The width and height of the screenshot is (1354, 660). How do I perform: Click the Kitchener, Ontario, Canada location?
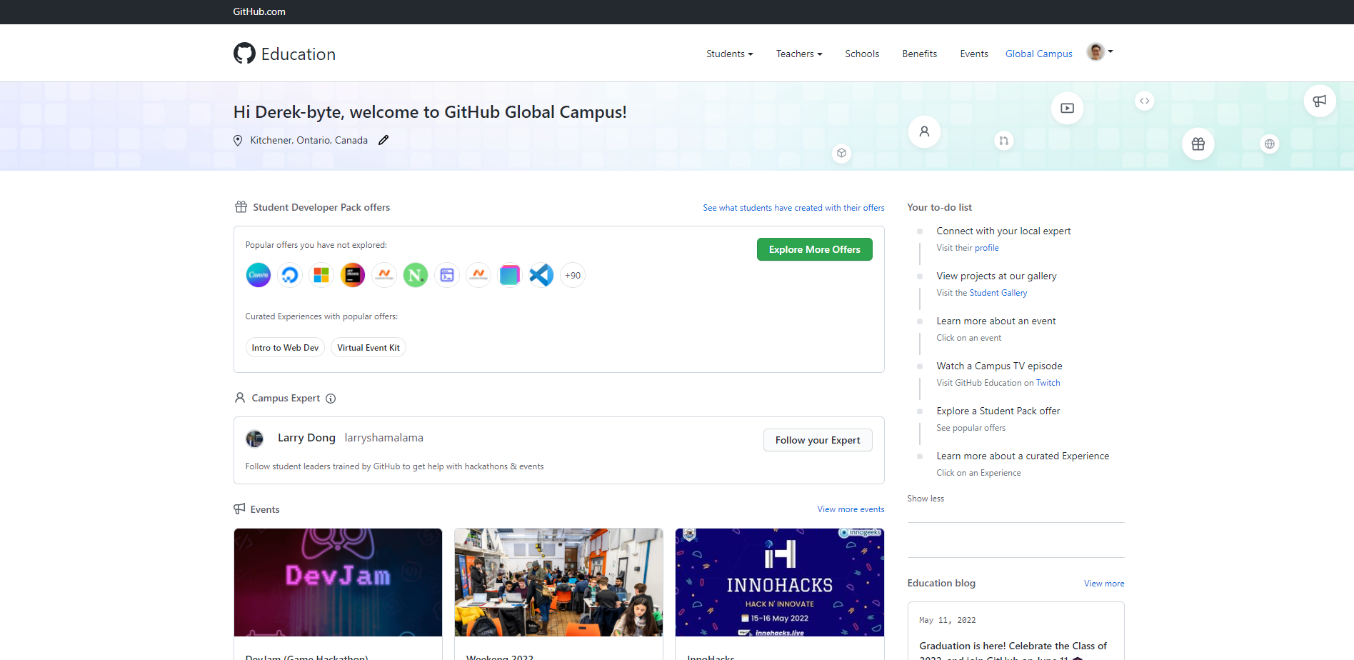(309, 141)
